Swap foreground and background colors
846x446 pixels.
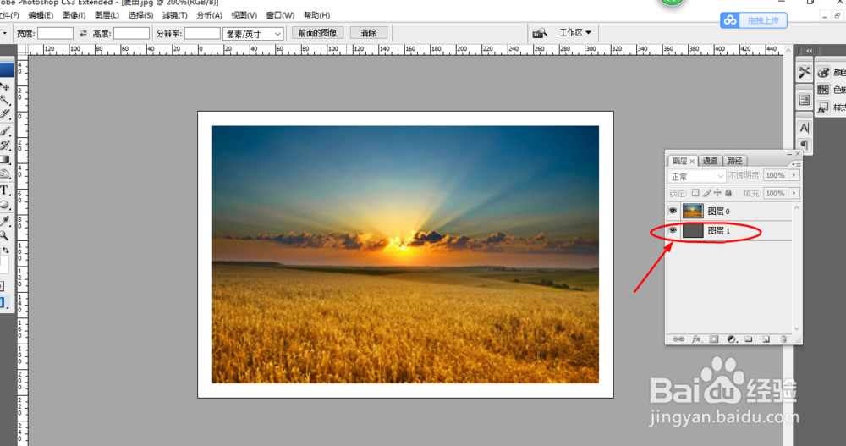click(x=5, y=250)
